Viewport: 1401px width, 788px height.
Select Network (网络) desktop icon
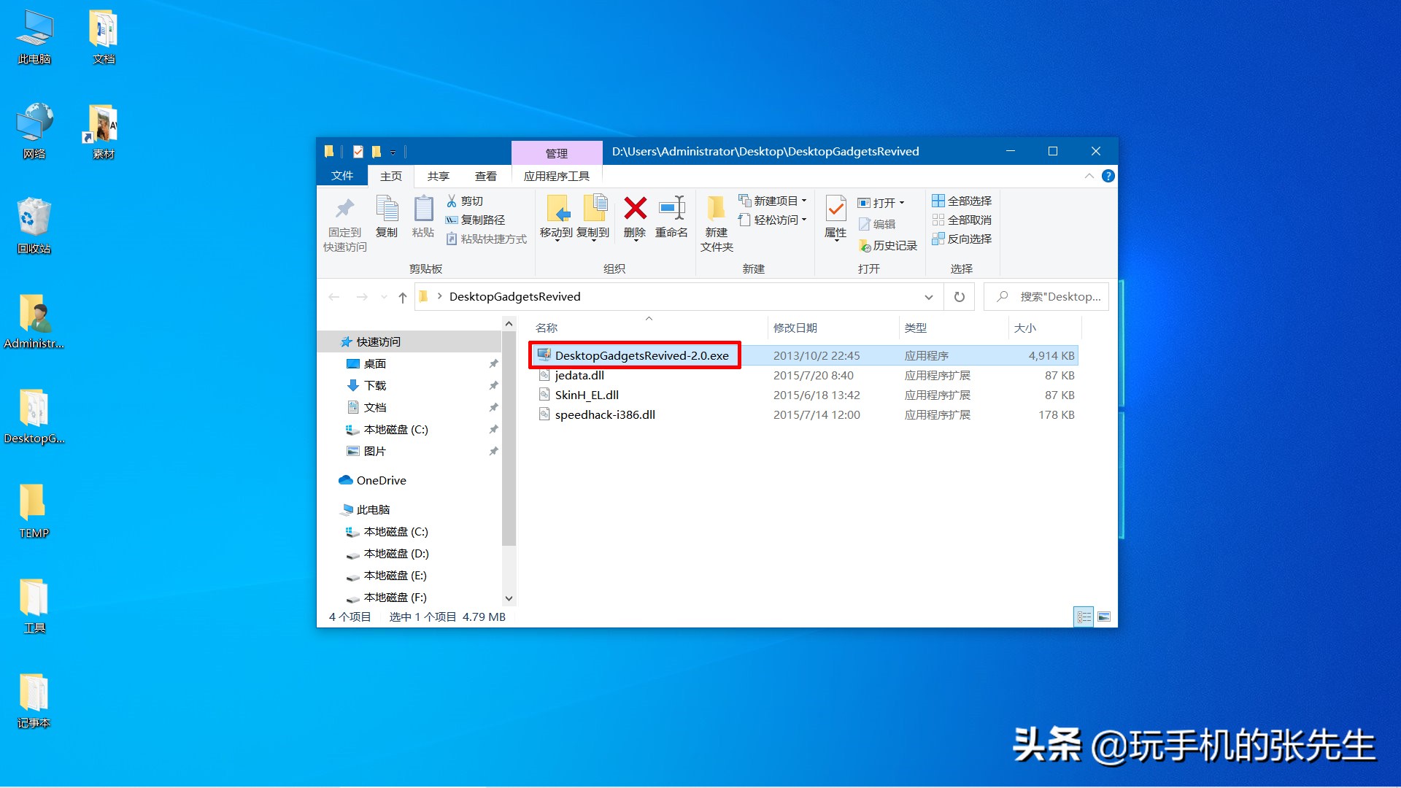(34, 131)
